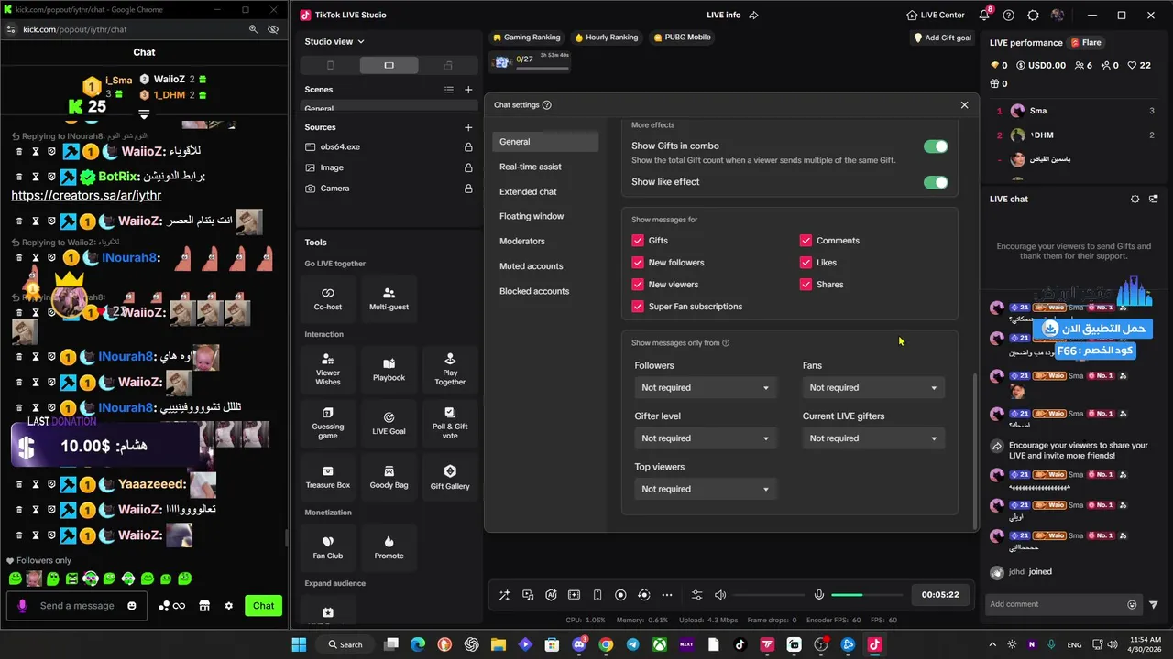Uncheck the Comments checkbox
The height and width of the screenshot is (659, 1173).
point(806,241)
